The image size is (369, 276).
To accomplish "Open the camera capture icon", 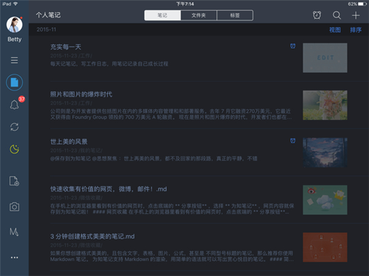I will pyautogui.click(x=14, y=207).
